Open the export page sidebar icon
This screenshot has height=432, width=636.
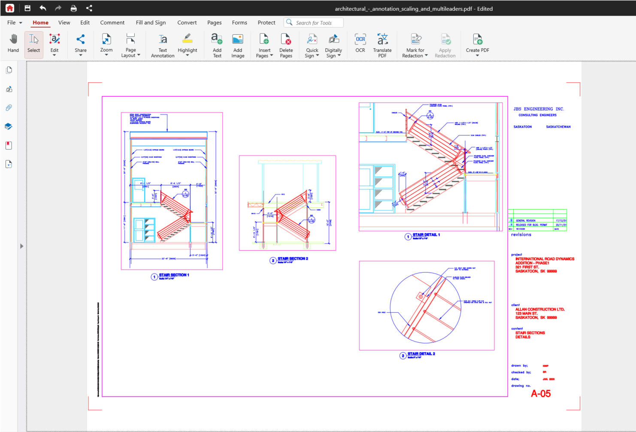pos(9,164)
